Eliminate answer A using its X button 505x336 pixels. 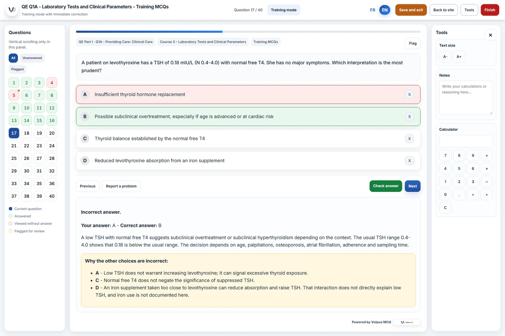[x=410, y=95]
